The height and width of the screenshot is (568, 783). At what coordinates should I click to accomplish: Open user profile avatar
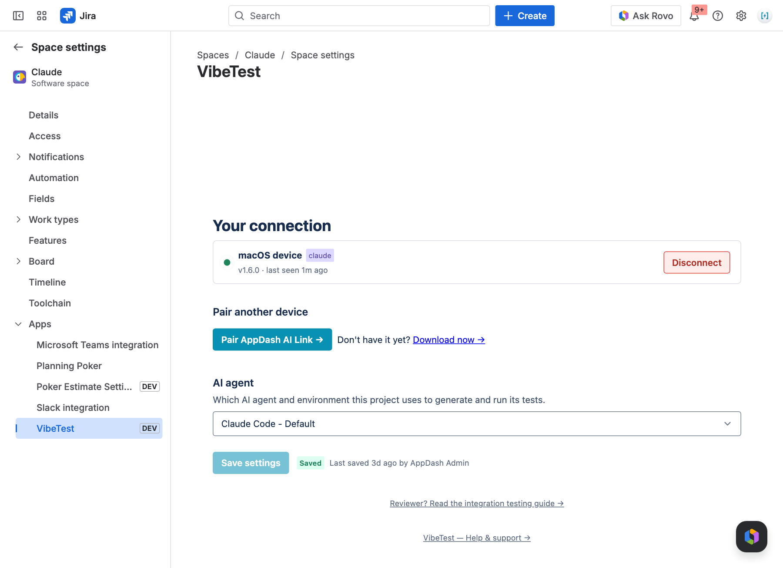(765, 16)
